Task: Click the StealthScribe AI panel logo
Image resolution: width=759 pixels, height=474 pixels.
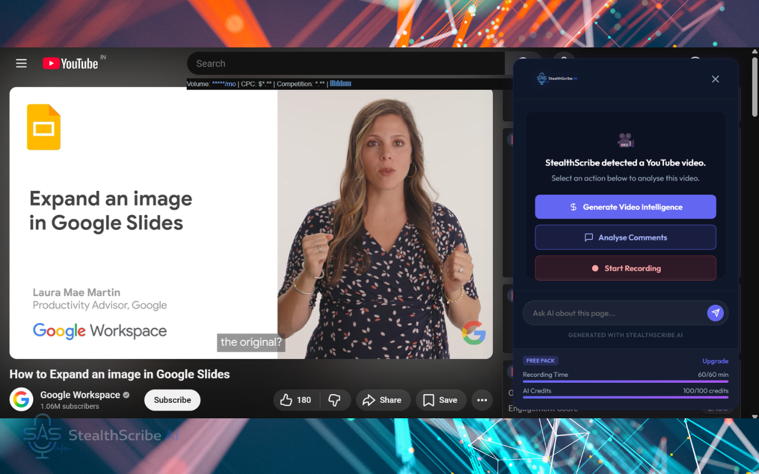Action: pos(557,78)
